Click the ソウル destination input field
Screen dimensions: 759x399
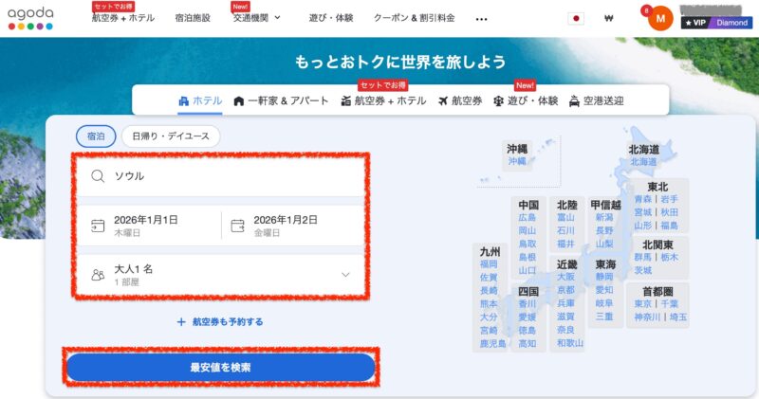(228, 175)
